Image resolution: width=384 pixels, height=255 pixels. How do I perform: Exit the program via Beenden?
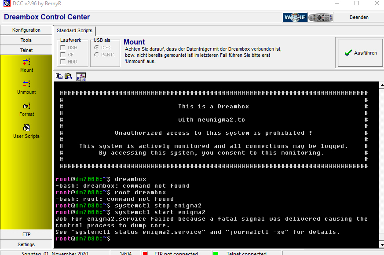(x=359, y=17)
